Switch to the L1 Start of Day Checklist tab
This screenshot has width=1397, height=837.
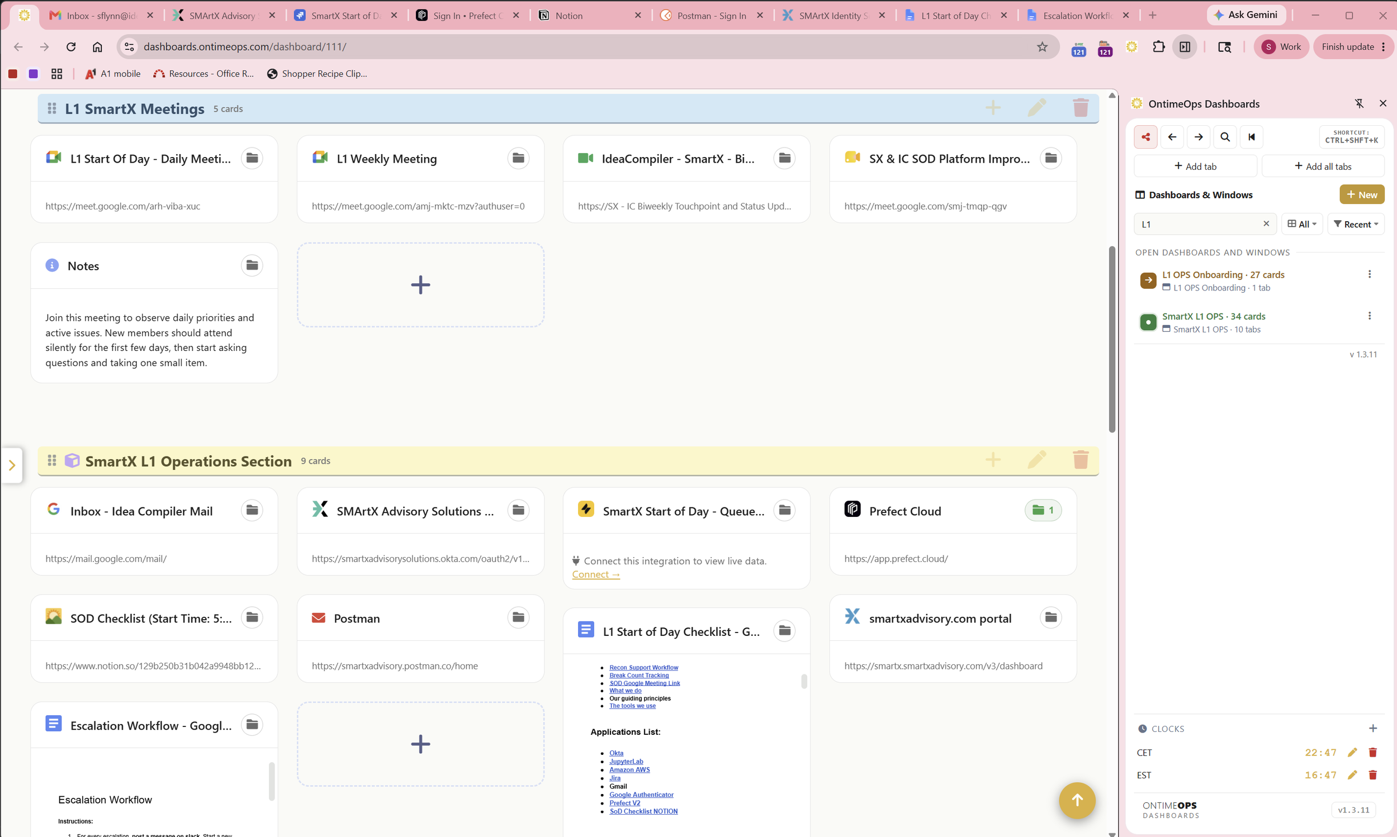(957, 16)
